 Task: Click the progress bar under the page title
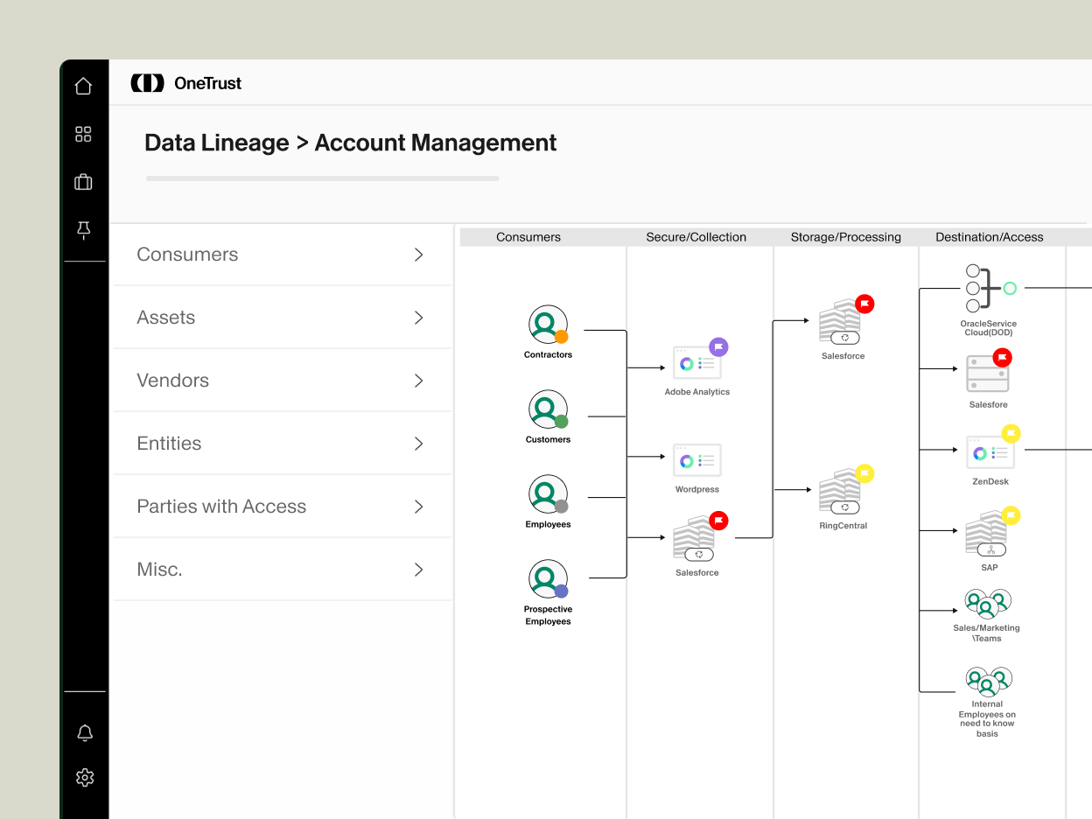(x=322, y=178)
